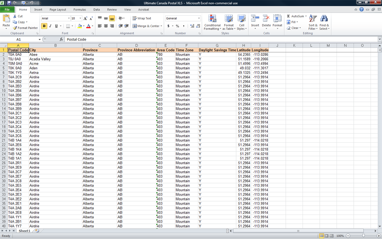Click the Orientation text-angle icon
Image resolution: width=382 pixels, height=239 pixels.
[x=120, y=18]
